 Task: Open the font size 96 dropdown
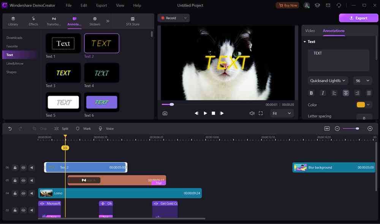click(x=363, y=81)
